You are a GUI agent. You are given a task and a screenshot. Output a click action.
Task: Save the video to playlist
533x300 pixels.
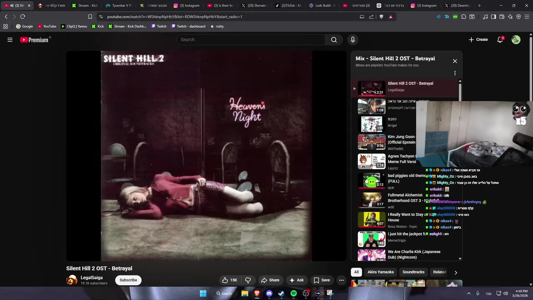[322, 280]
